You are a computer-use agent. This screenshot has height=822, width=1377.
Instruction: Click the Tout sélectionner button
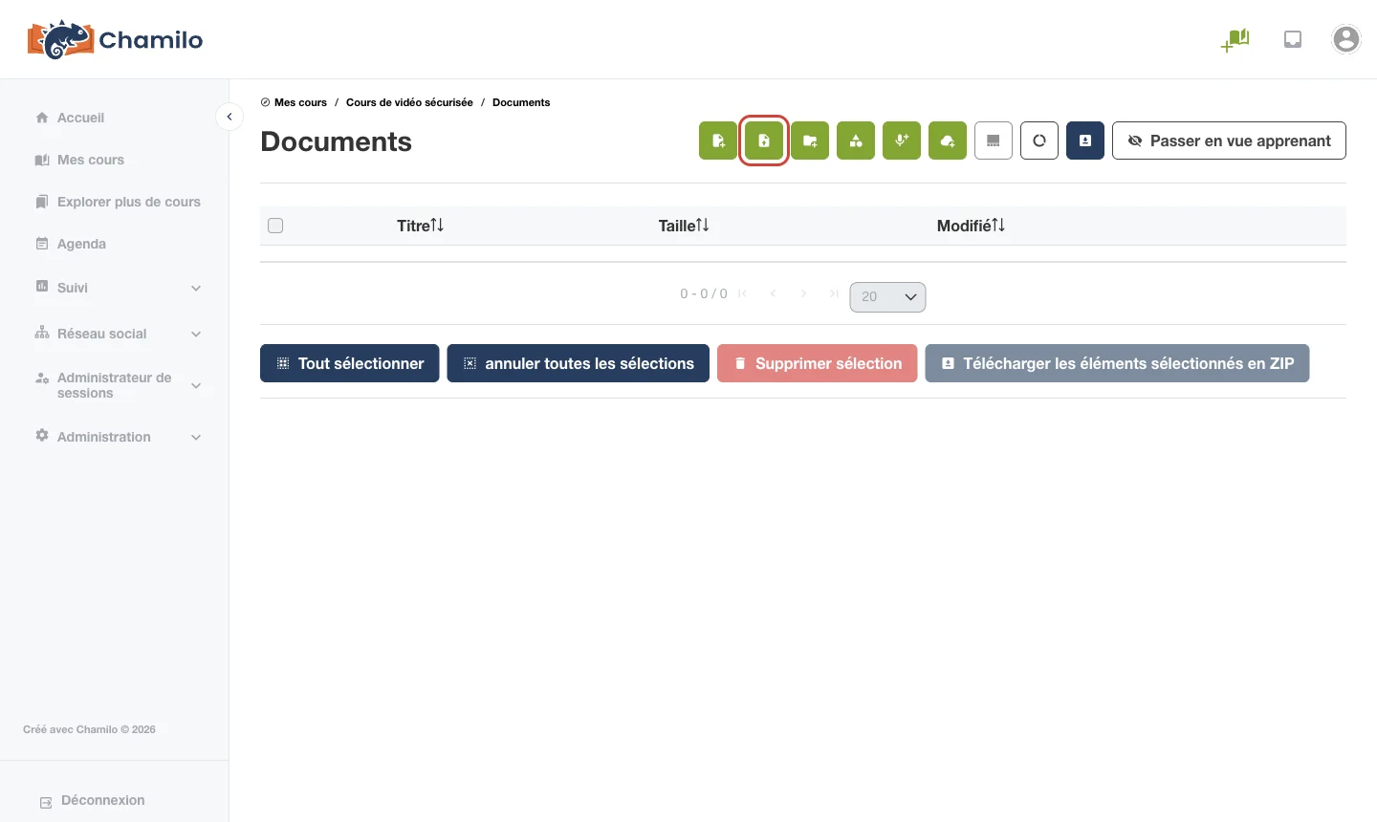pos(350,363)
